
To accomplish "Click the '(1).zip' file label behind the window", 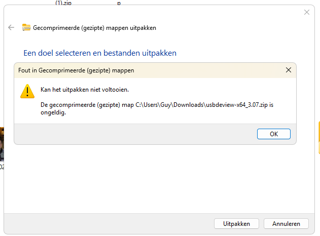I will (63, 3).
